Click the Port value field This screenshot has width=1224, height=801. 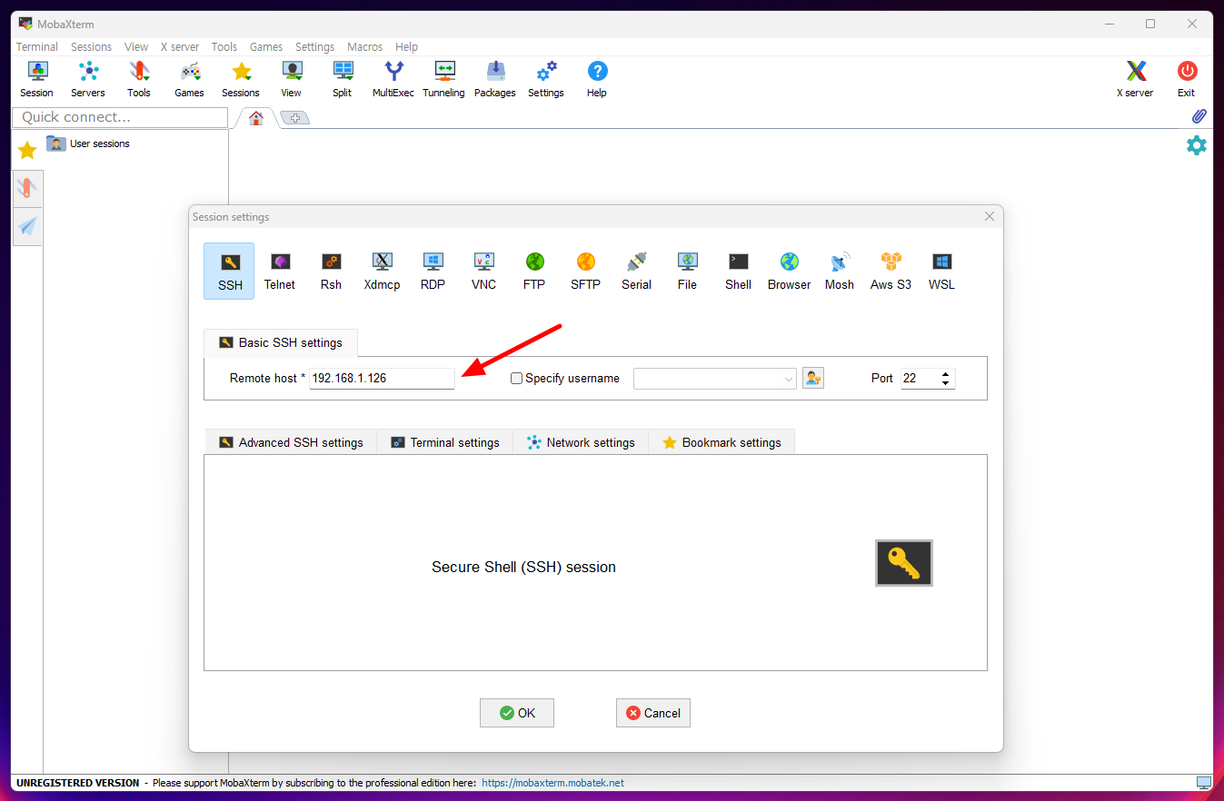[920, 379]
